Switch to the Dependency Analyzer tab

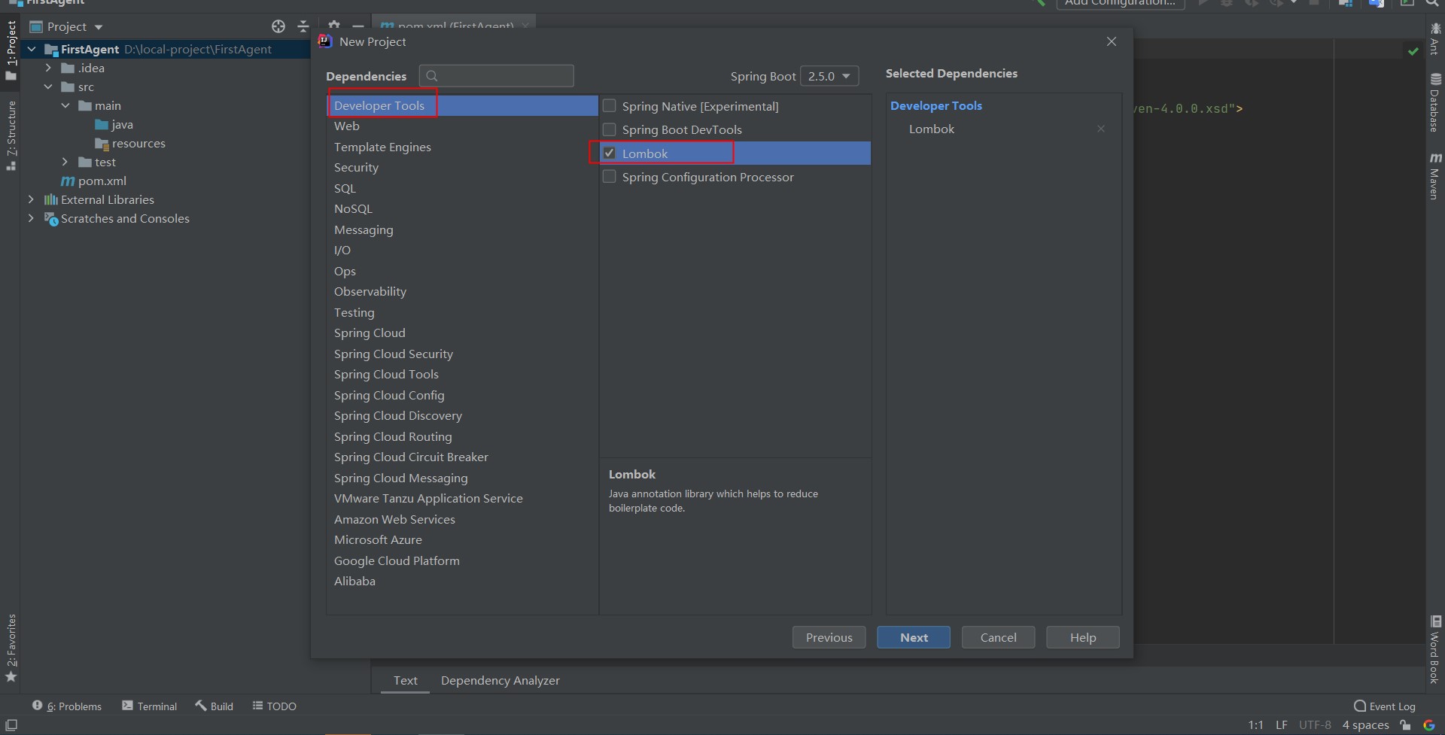pos(500,680)
